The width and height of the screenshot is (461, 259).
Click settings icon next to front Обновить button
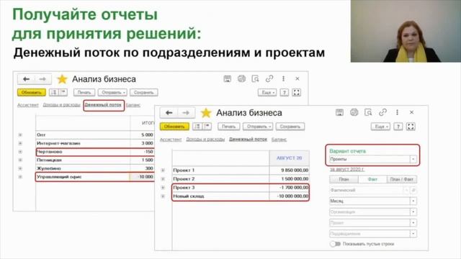[197, 127]
